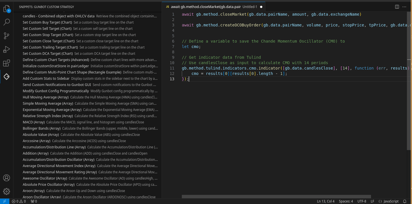Select 'Define Custom Multi-Point Chart Shape' snippet

(88, 72)
